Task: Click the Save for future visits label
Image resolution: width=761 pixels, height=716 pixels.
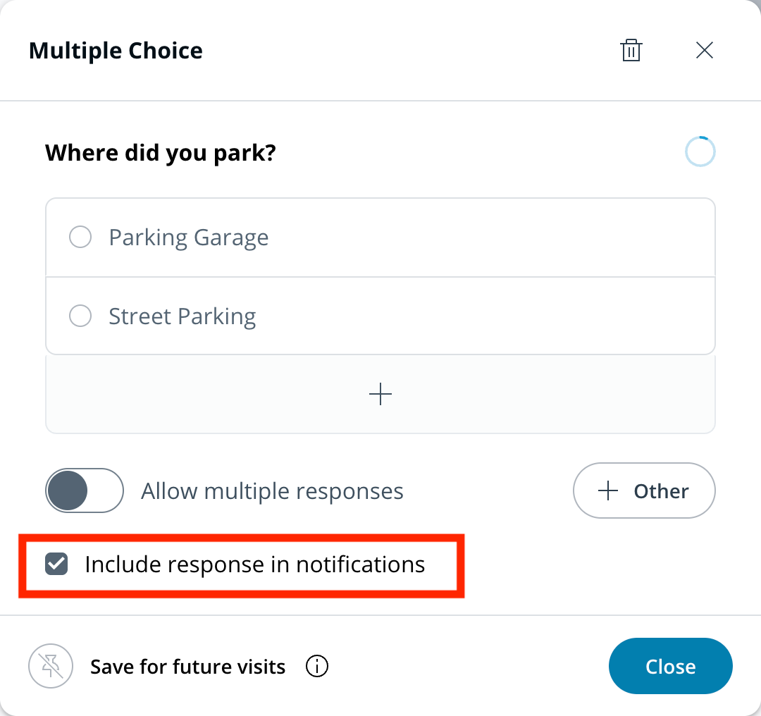Action: pos(187,667)
